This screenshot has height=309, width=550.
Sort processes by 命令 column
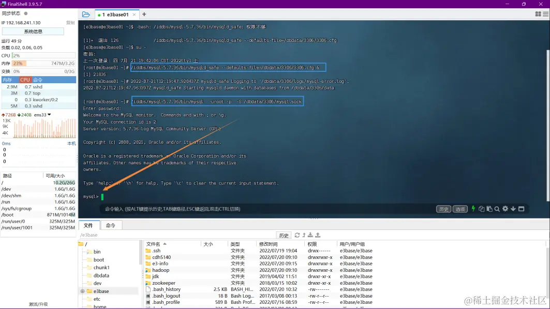tap(54, 80)
